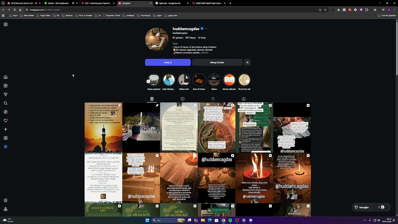Open Chrome from the taskbar
Screen dimensions: 398x224
pos(223,220)
